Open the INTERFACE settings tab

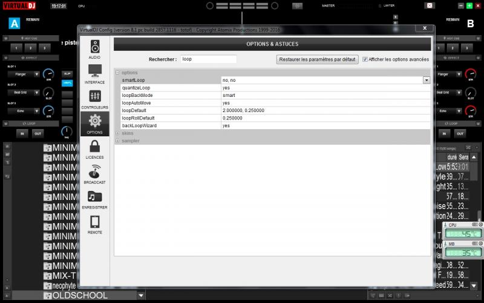(x=95, y=75)
